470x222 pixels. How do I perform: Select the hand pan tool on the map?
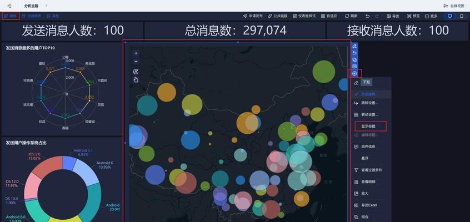[x=136, y=79]
